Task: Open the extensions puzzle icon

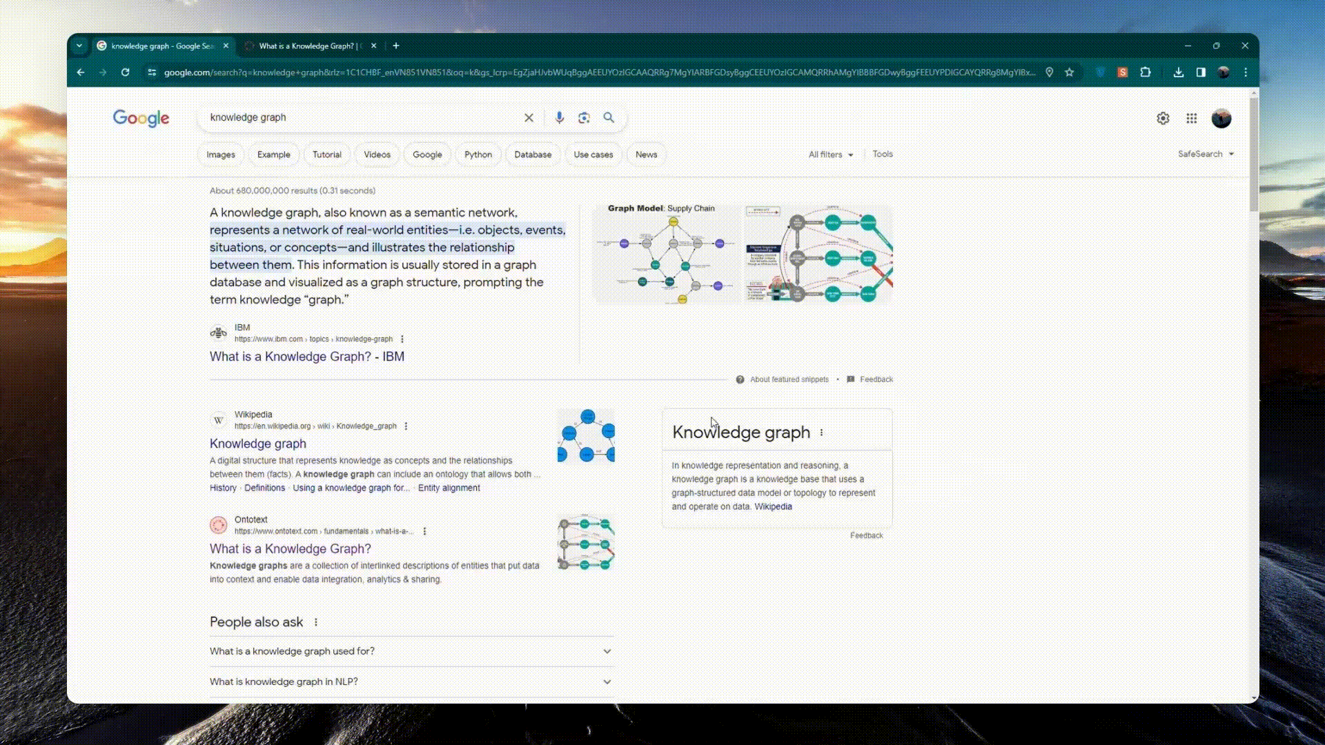Action: [x=1146, y=72]
